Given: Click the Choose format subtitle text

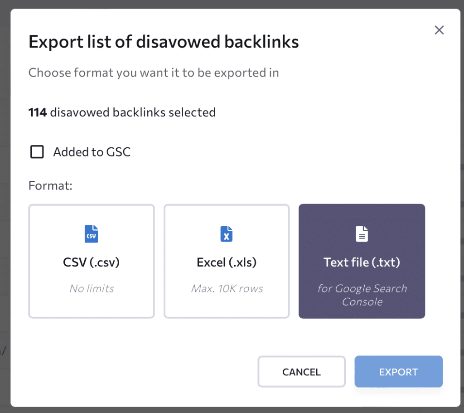Looking at the screenshot, I should click(x=154, y=73).
